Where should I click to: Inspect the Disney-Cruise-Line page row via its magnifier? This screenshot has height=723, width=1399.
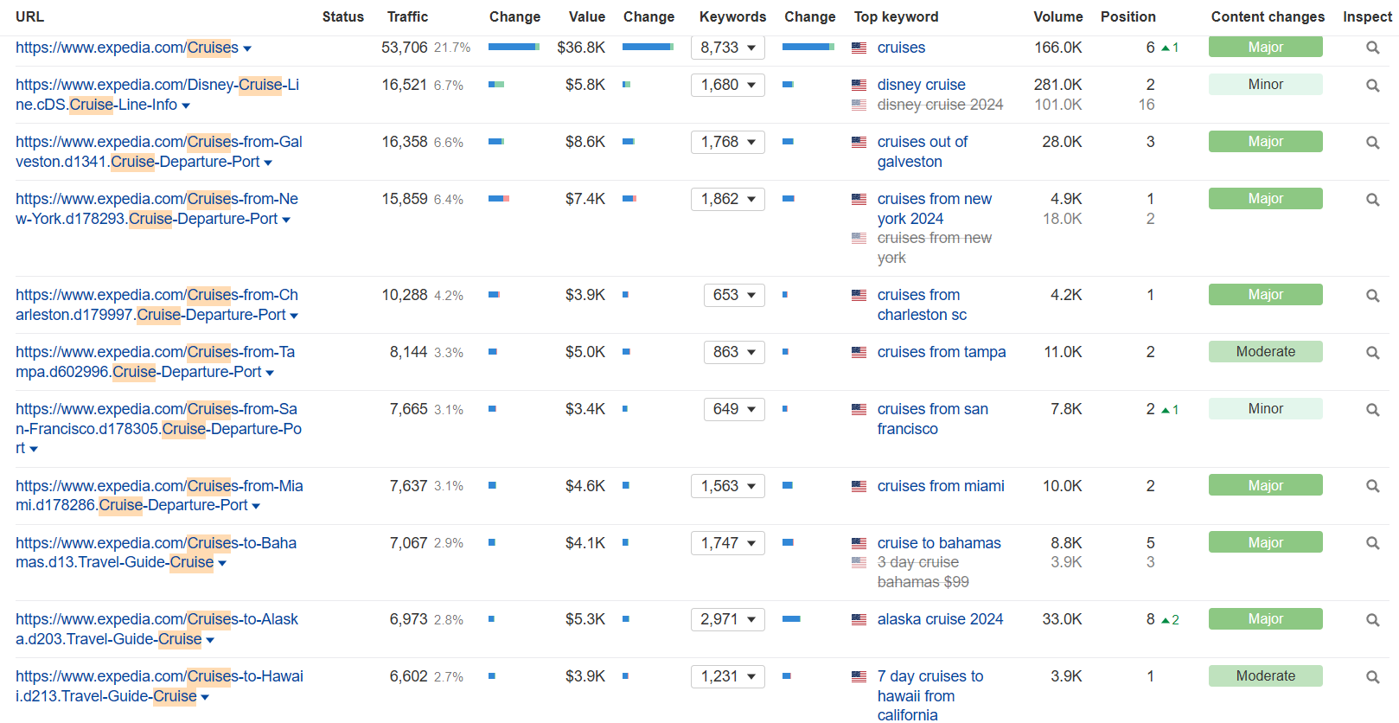(x=1372, y=85)
